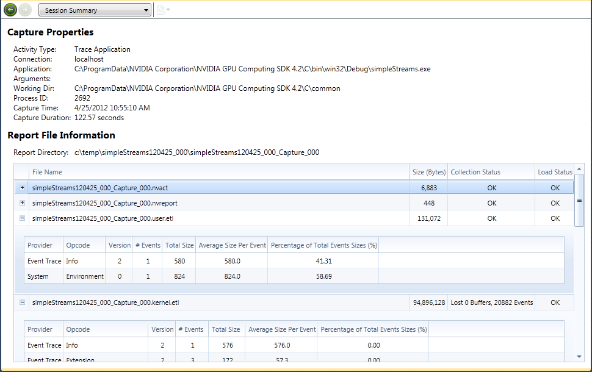Sort by File Name column header
Screen dimensions: 592x372
47,172
